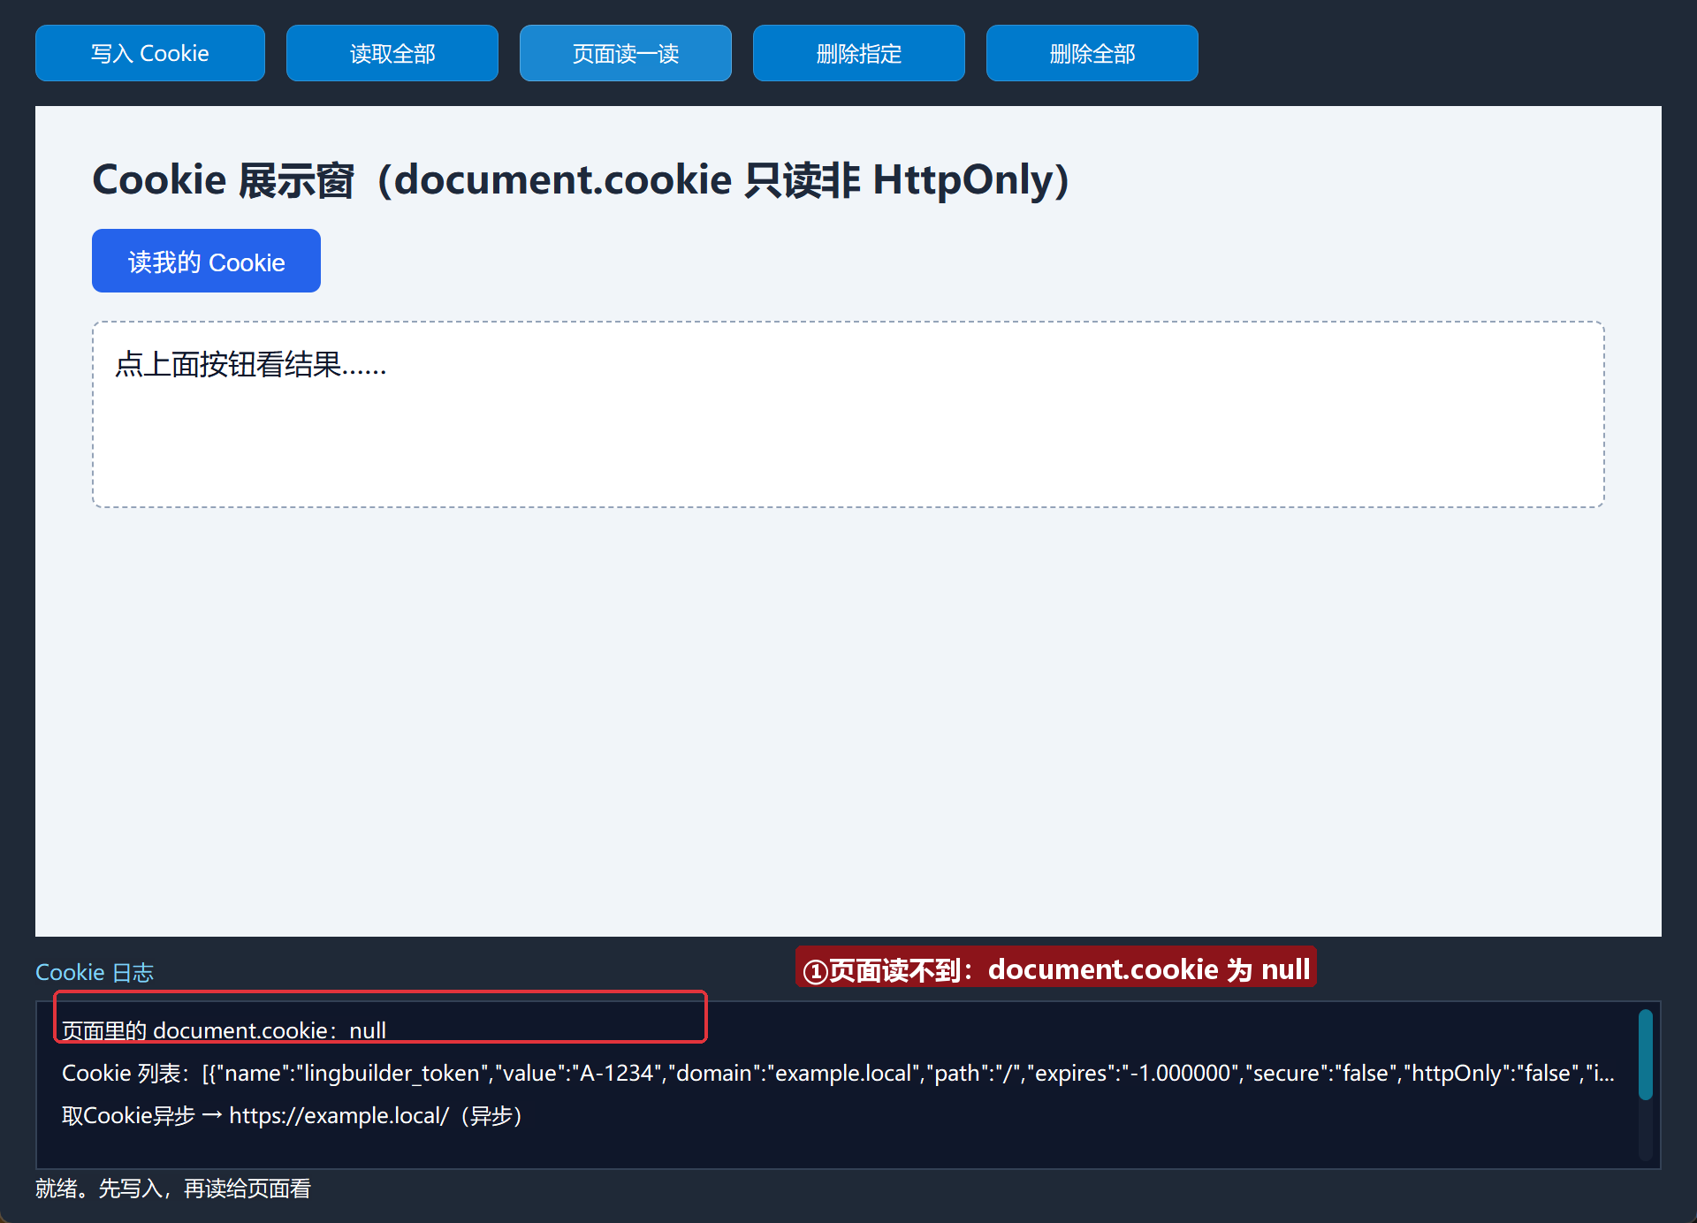Hit the 删除全部 button
The height and width of the screenshot is (1223, 1697).
click(1092, 53)
